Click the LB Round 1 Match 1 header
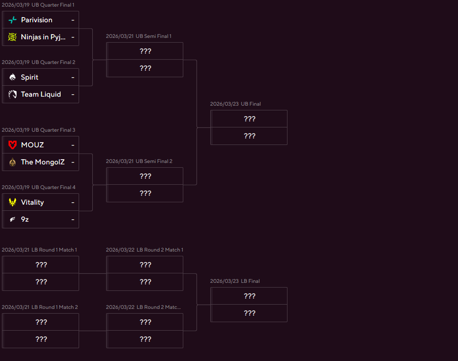This screenshot has height=361, width=458. click(39, 250)
